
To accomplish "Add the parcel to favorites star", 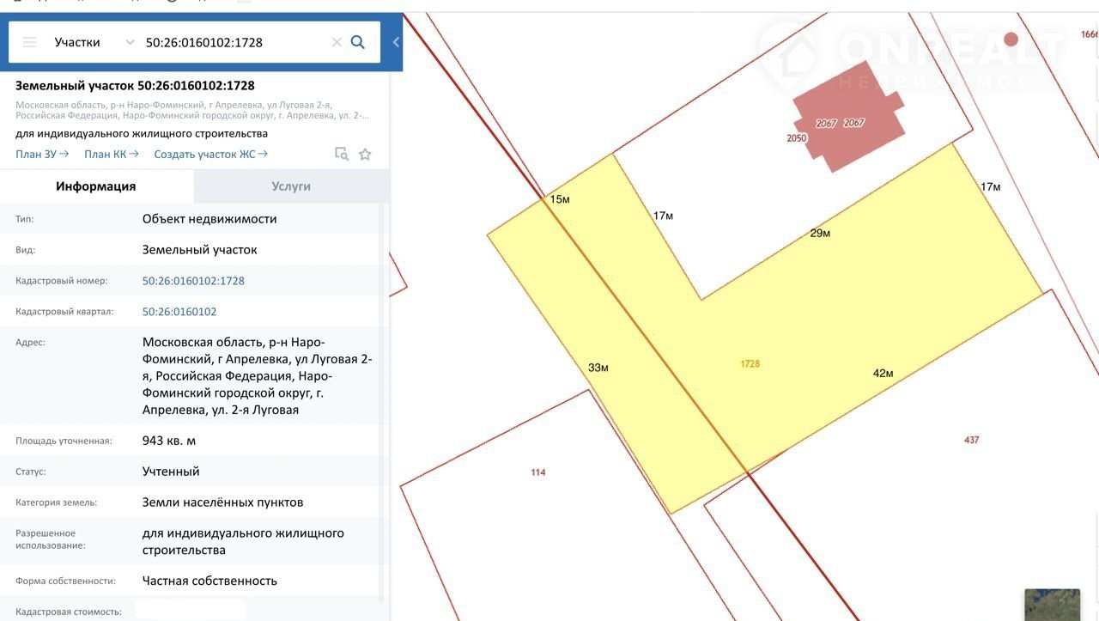I will tap(365, 155).
